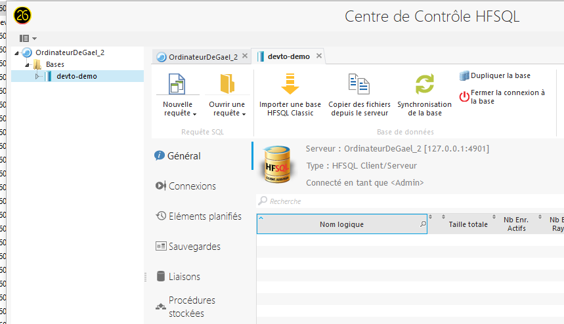This screenshot has height=324, width=564.
Task: Click the splitter grip beside Liaisons
Action: [145, 277]
